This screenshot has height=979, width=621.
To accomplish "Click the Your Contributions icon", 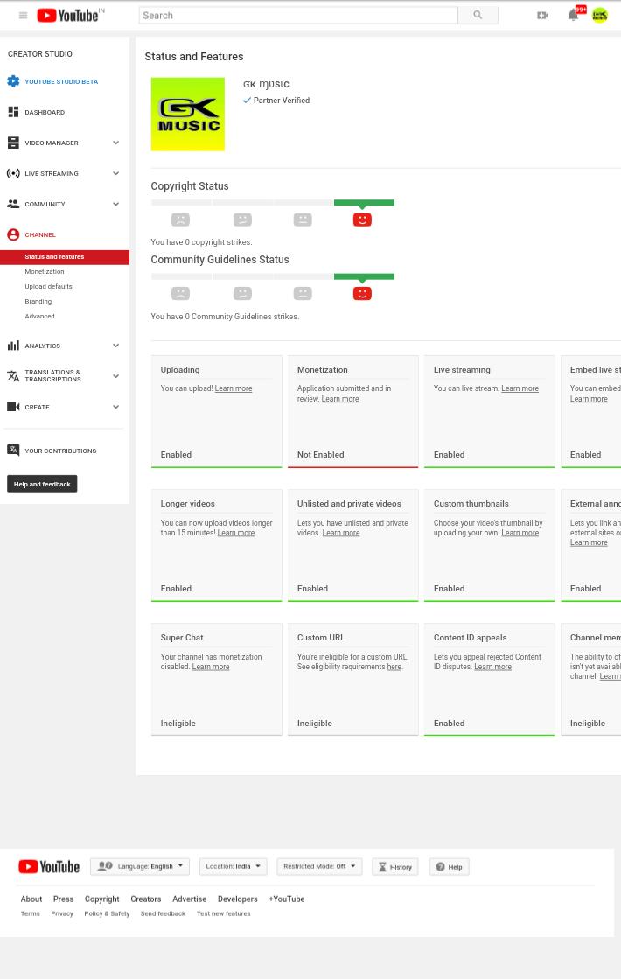I will click(13, 451).
